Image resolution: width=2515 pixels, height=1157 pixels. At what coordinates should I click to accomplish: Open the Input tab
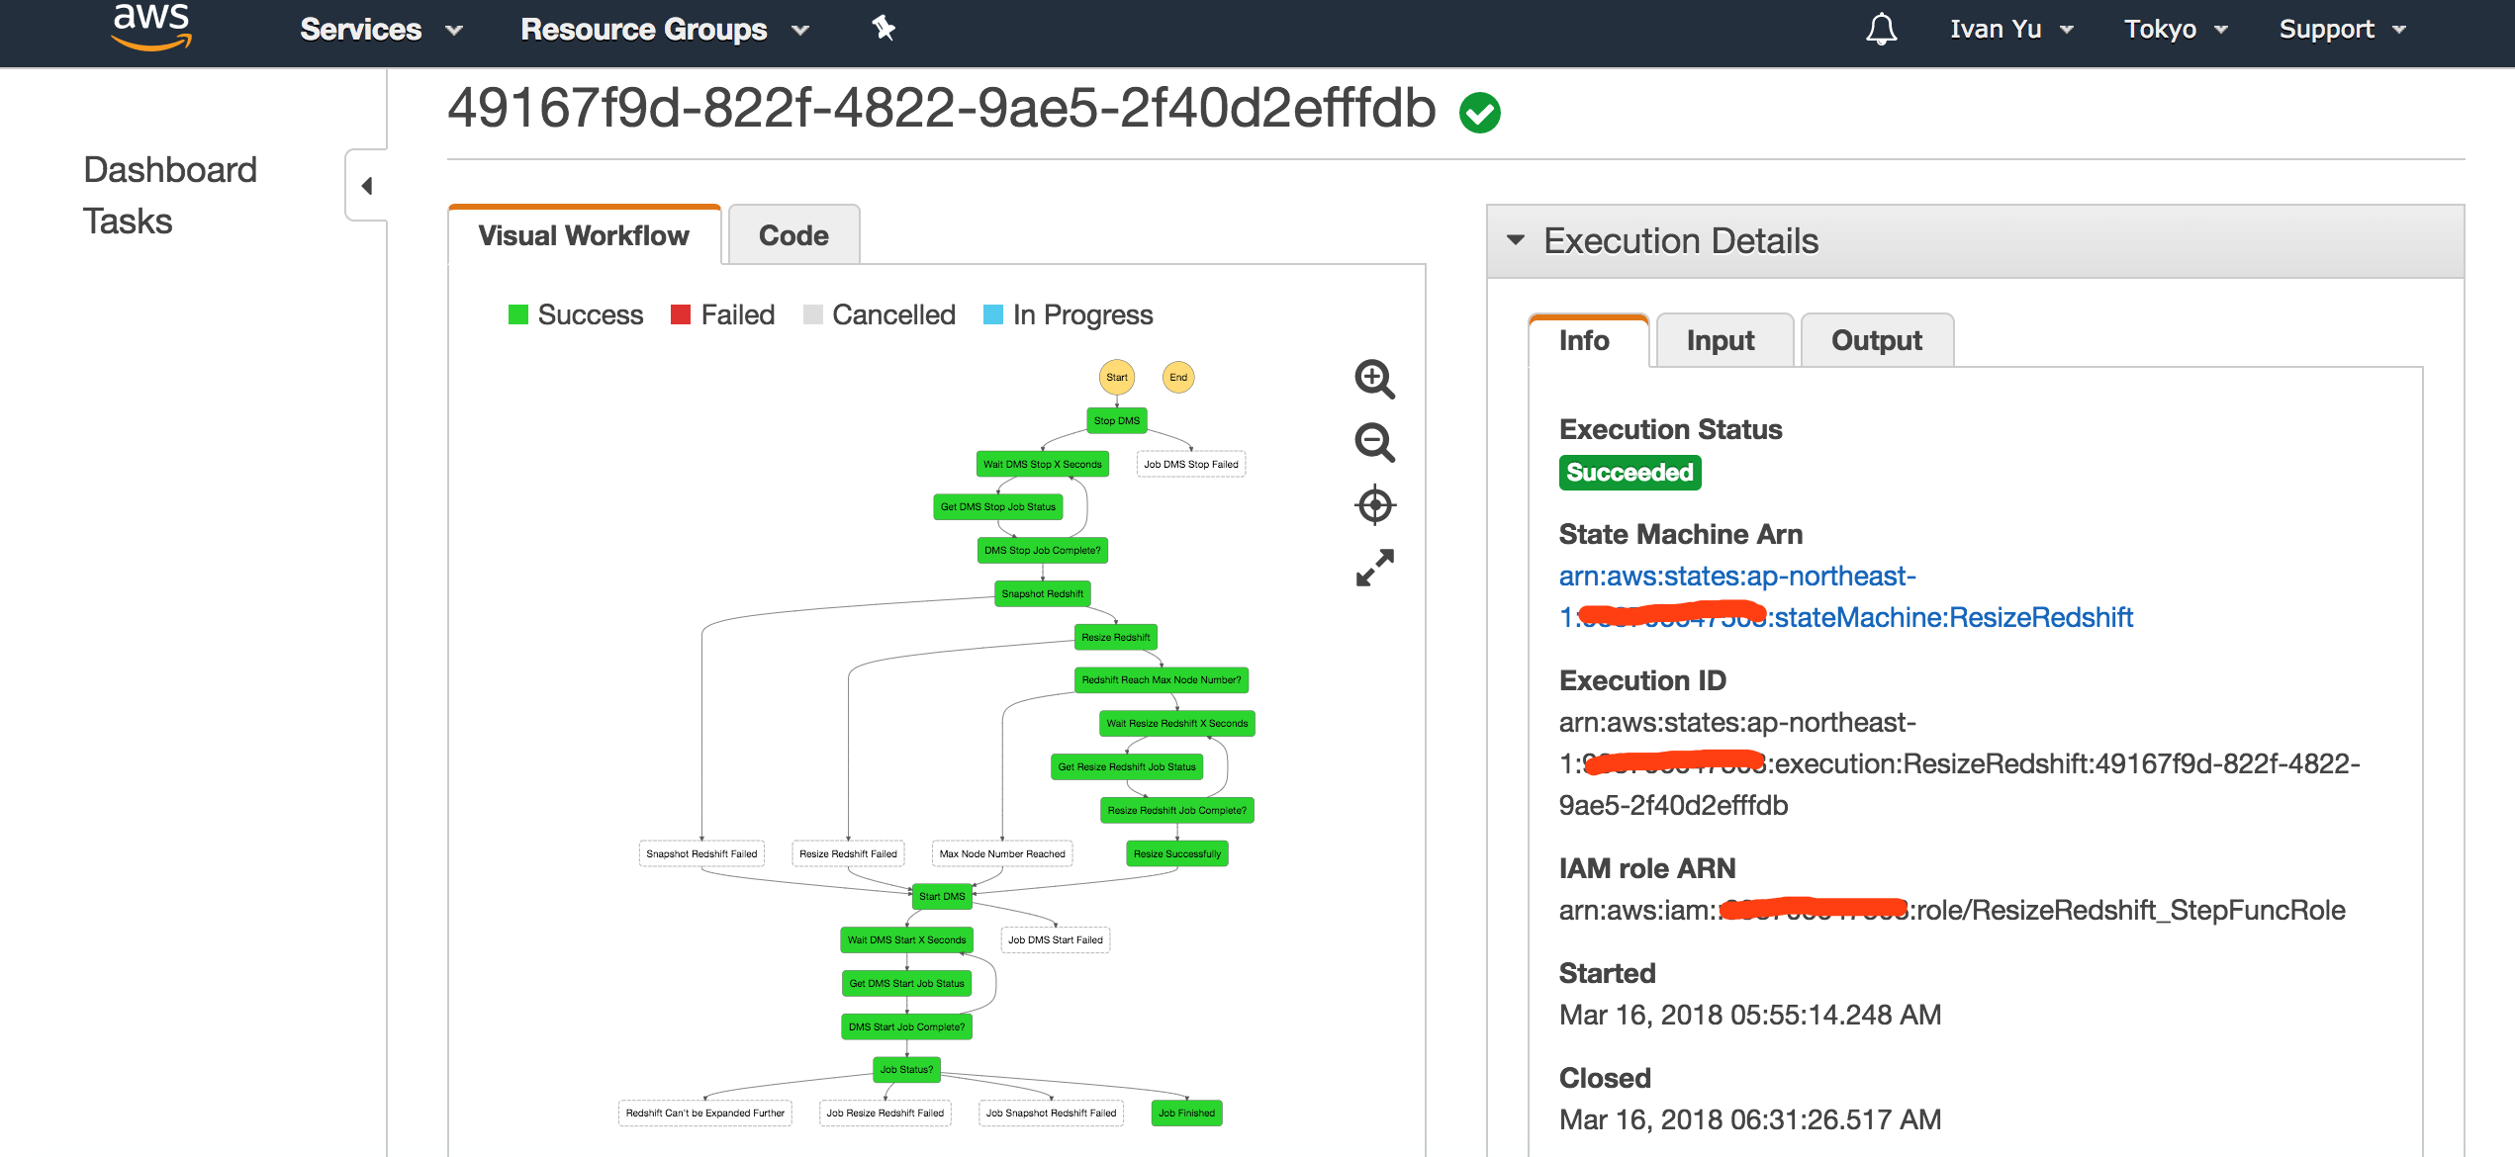(1720, 340)
